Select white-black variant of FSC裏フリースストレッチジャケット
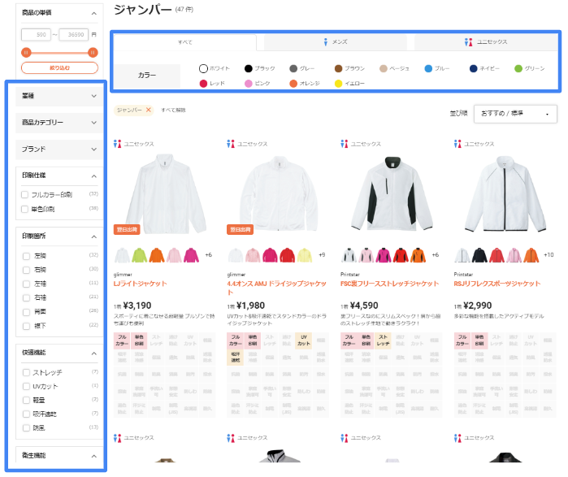 tap(349, 255)
